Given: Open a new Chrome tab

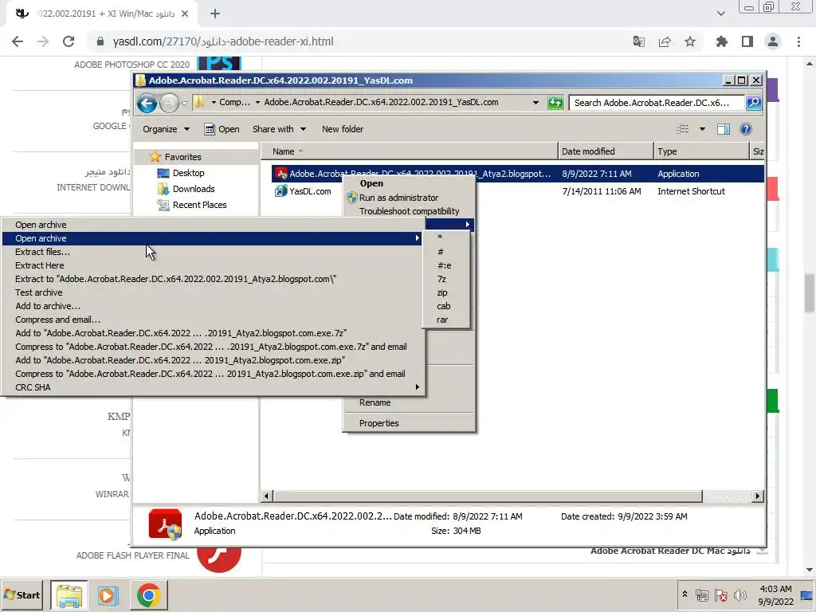Looking at the screenshot, I should [215, 14].
